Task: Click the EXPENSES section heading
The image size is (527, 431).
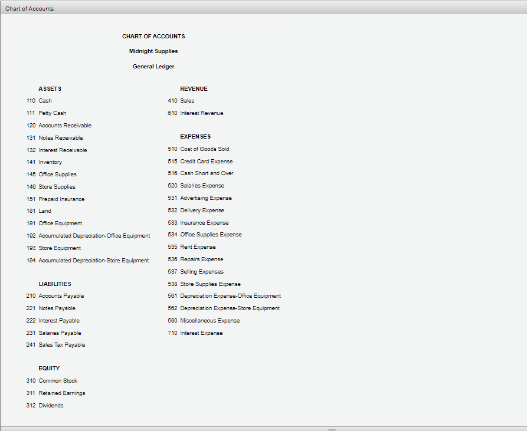Action: (195, 137)
